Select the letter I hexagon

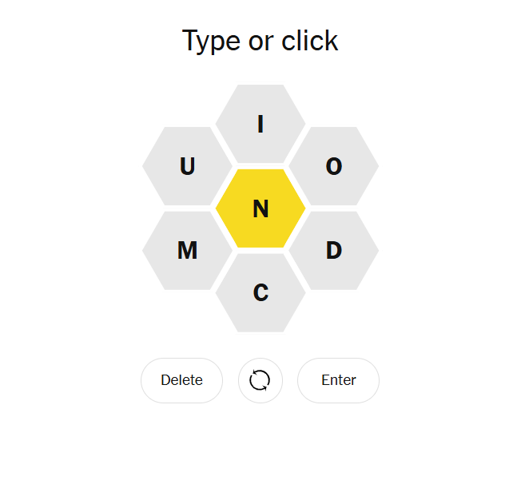coord(260,124)
